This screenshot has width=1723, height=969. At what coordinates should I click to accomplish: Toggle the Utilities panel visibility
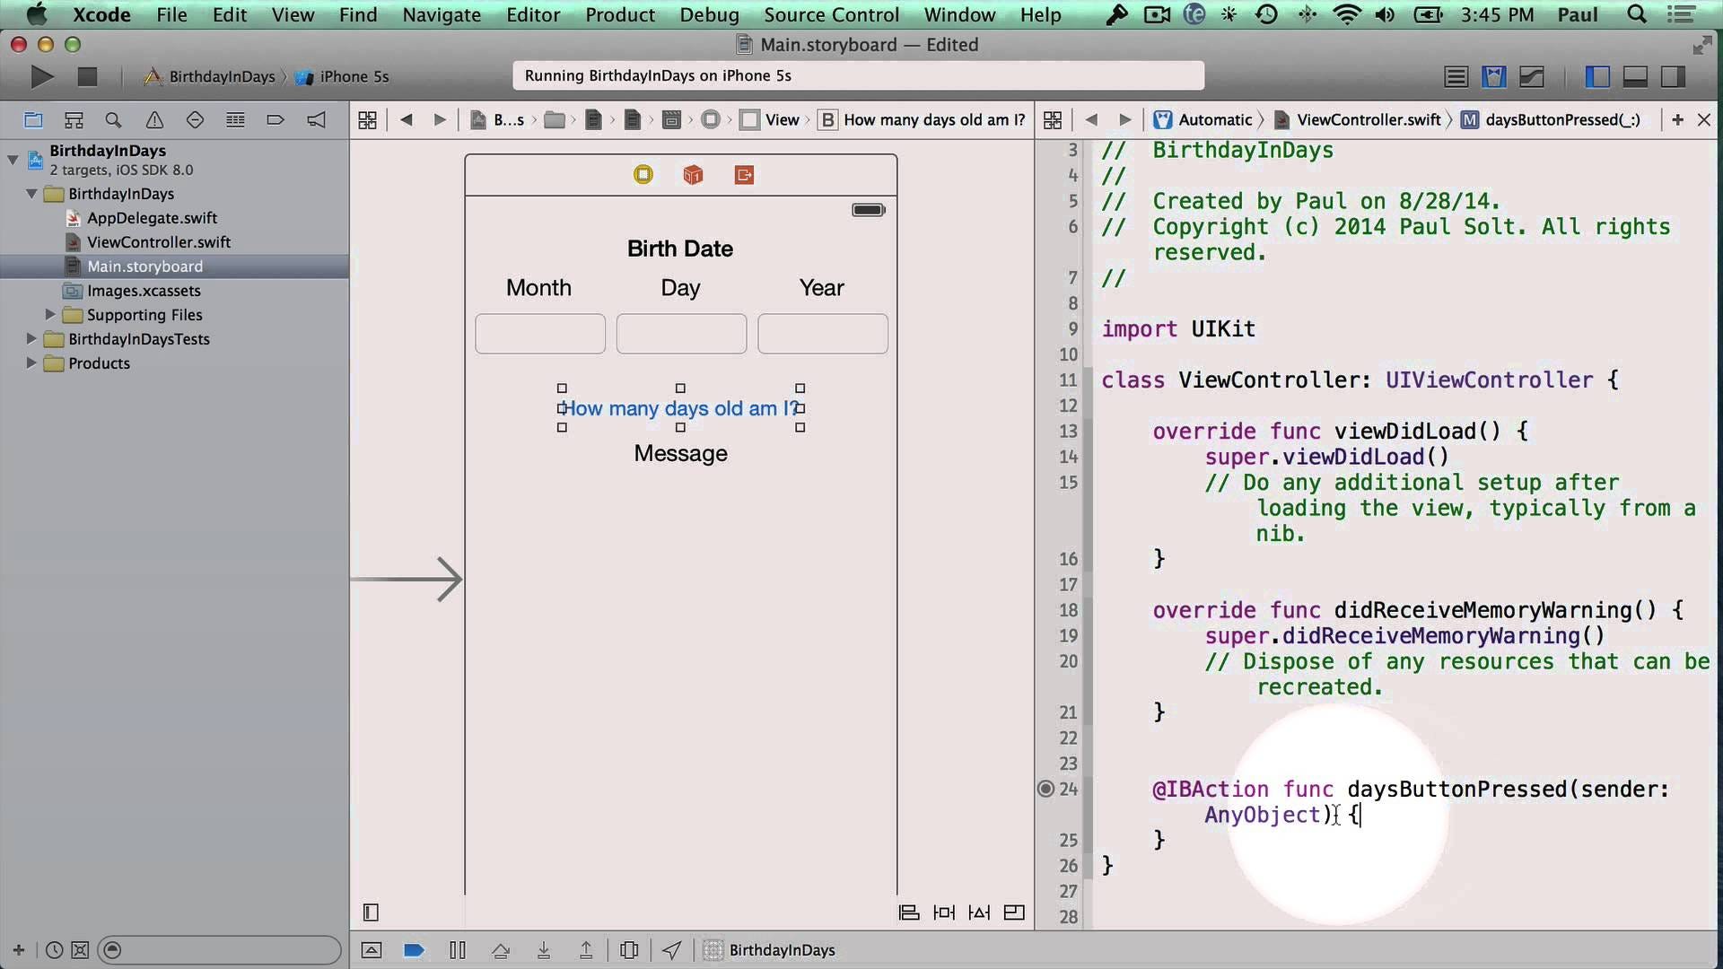click(1673, 77)
